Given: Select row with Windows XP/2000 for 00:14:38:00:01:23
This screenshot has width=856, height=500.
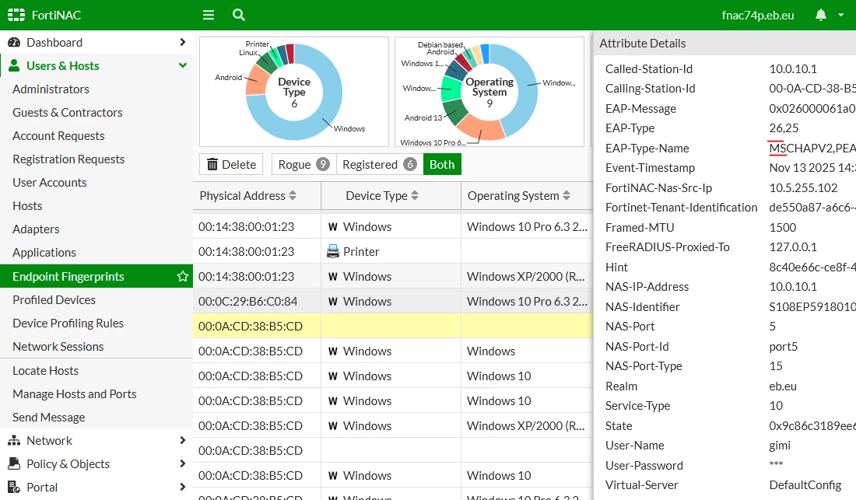Looking at the screenshot, I should coord(393,277).
